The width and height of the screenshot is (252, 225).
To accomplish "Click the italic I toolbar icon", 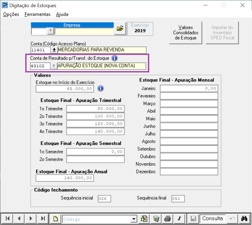I will (180, 219).
